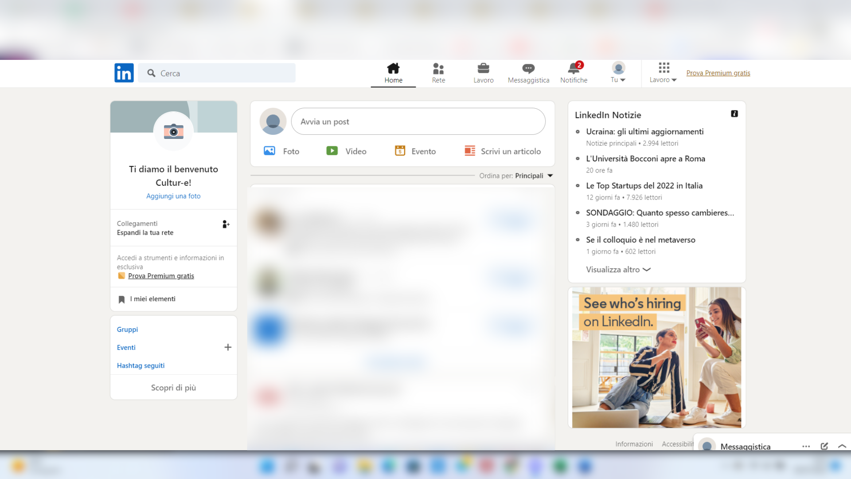Click the See who's hiring ad image
Image resolution: width=851 pixels, height=479 pixels.
click(656, 357)
